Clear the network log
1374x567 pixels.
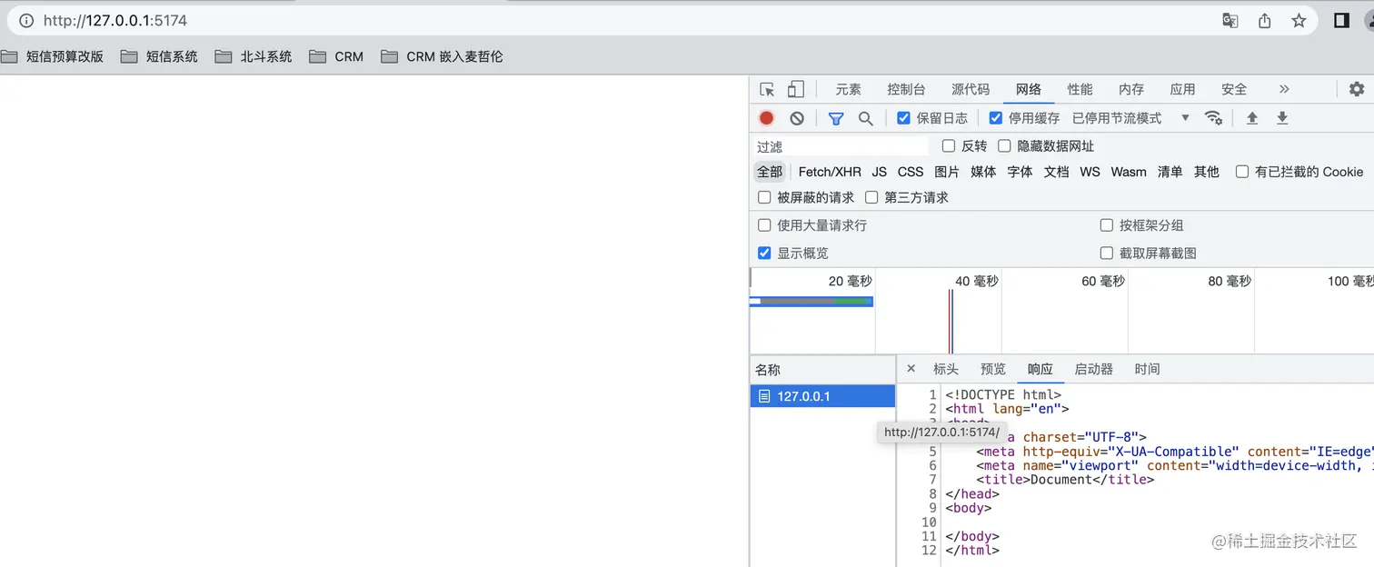coord(797,118)
